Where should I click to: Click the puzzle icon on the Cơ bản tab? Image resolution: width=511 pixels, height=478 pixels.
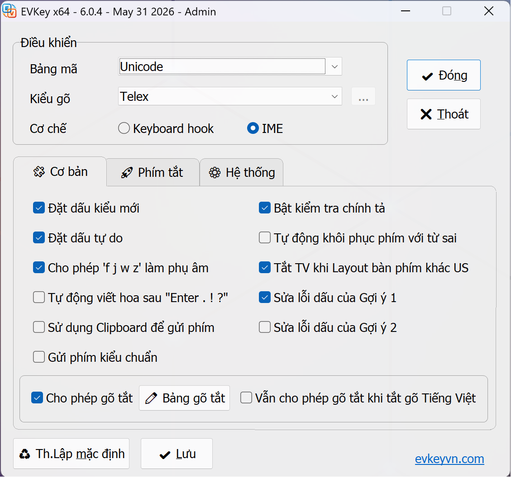39,172
